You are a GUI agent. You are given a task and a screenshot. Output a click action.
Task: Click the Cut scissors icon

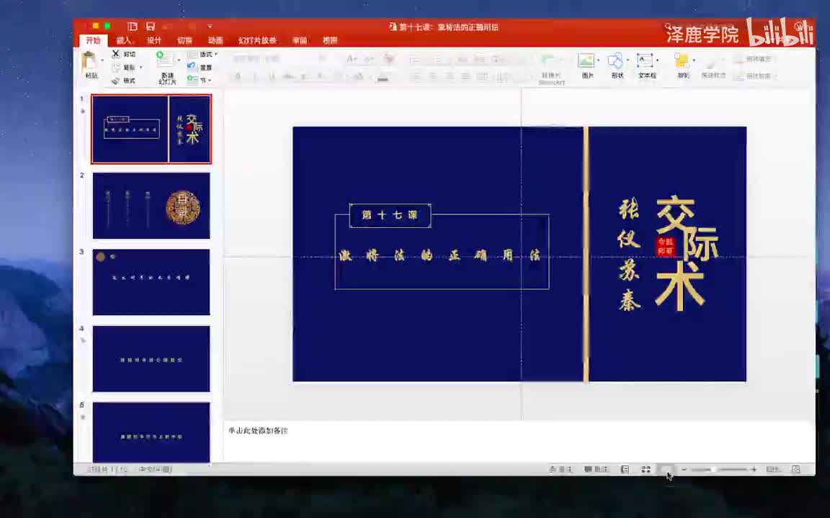pyautogui.click(x=116, y=54)
